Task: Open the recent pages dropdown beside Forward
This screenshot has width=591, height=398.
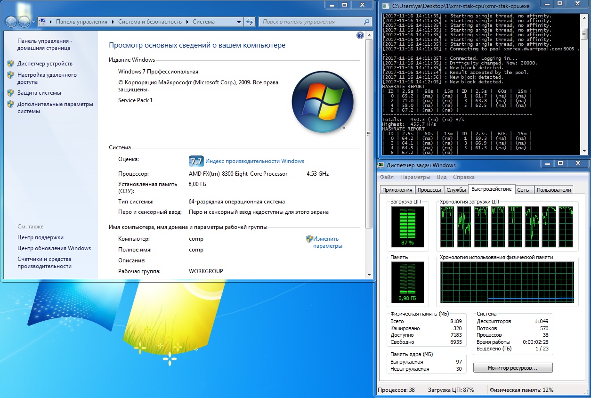Action: point(33,22)
